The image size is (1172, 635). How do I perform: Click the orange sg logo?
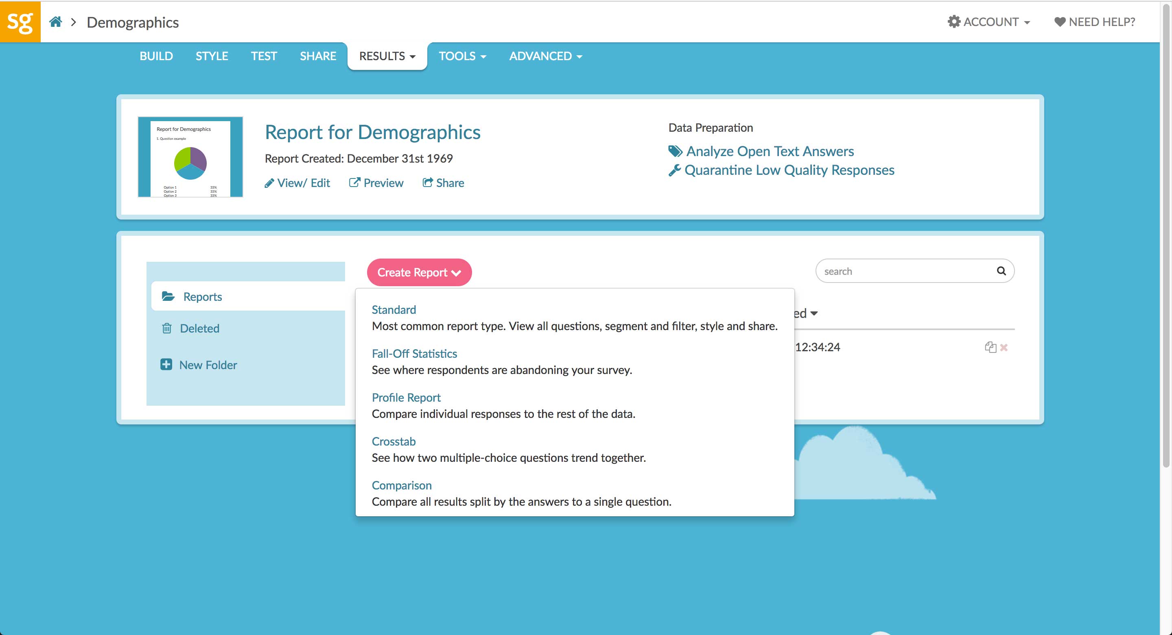[20, 20]
